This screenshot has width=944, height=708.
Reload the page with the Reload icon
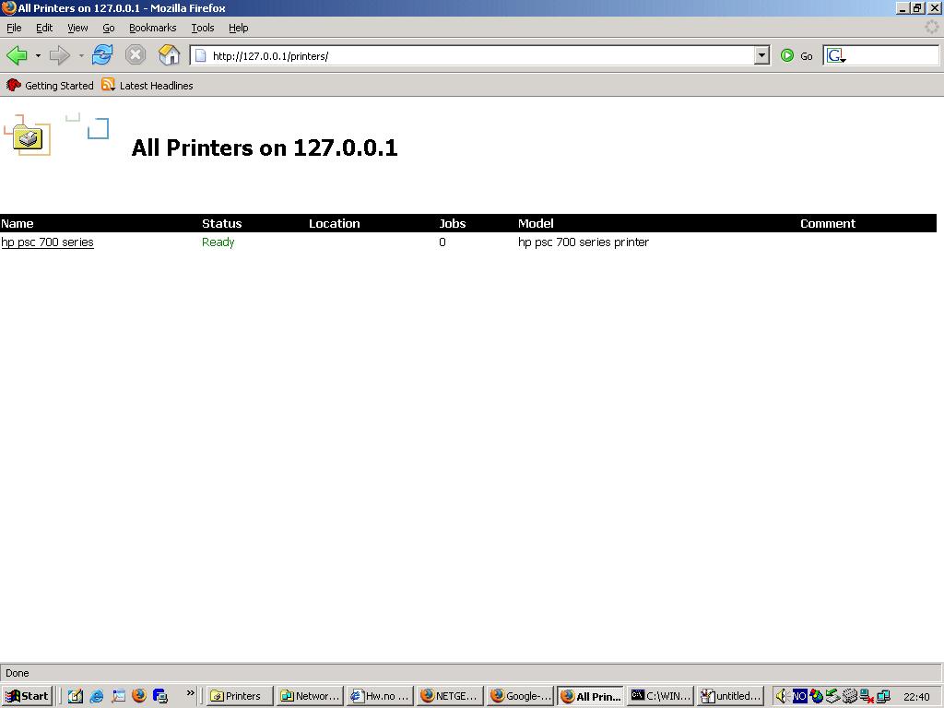click(102, 55)
